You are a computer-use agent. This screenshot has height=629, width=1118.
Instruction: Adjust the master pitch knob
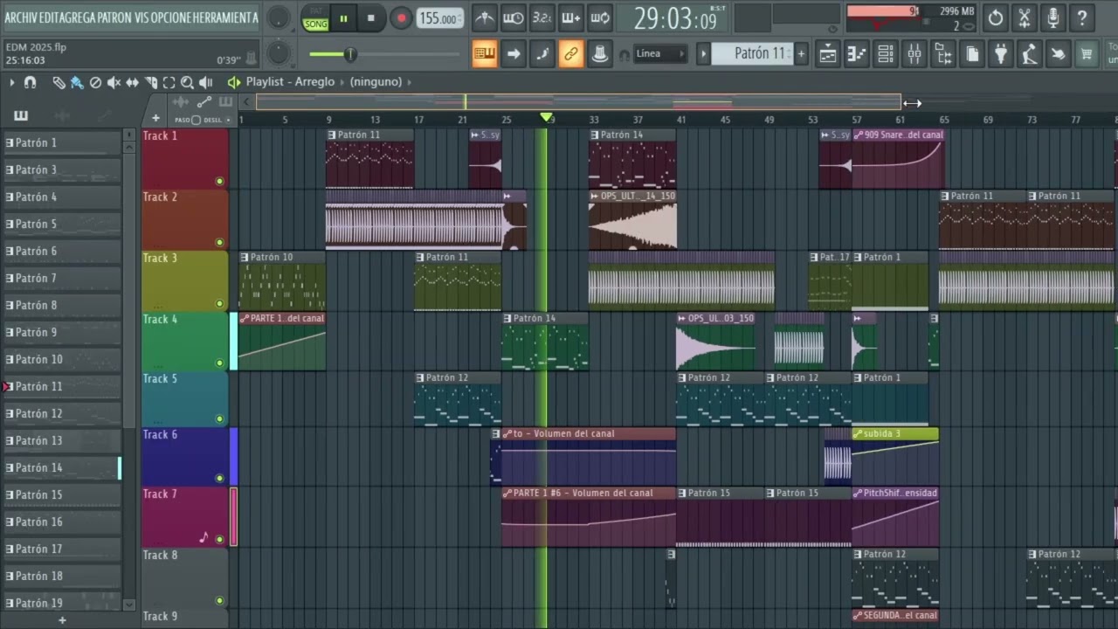point(278,54)
